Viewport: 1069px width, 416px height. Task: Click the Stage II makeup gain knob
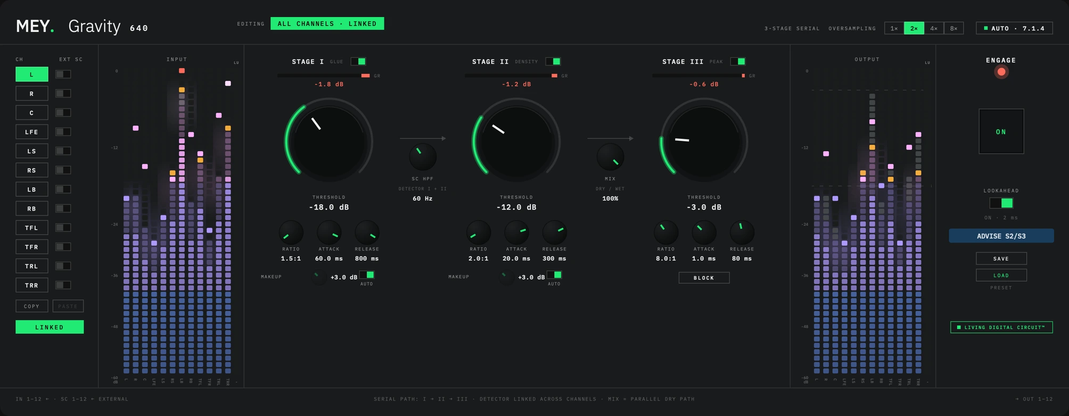click(506, 277)
